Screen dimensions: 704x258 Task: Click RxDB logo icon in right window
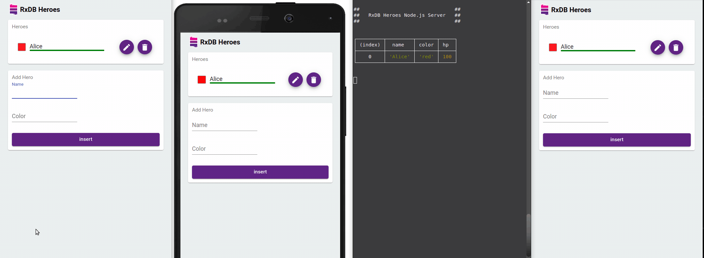coord(545,10)
